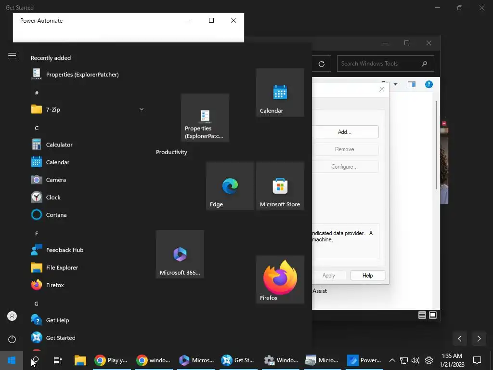The width and height of the screenshot is (493, 370).
Task: Expand the 7-Zip folder chevron
Action: [142, 109]
